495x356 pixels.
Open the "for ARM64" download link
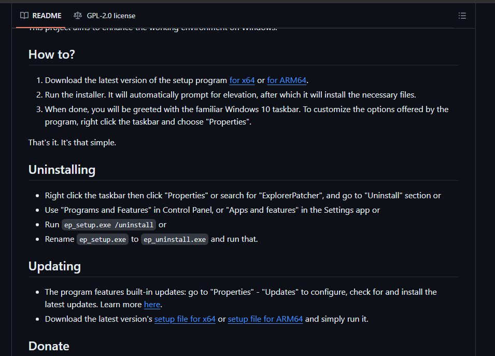click(287, 80)
